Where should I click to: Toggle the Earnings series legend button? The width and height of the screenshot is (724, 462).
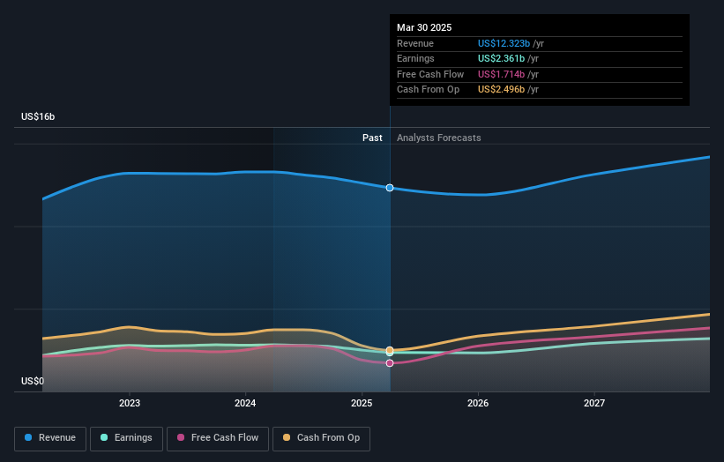click(x=126, y=438)
